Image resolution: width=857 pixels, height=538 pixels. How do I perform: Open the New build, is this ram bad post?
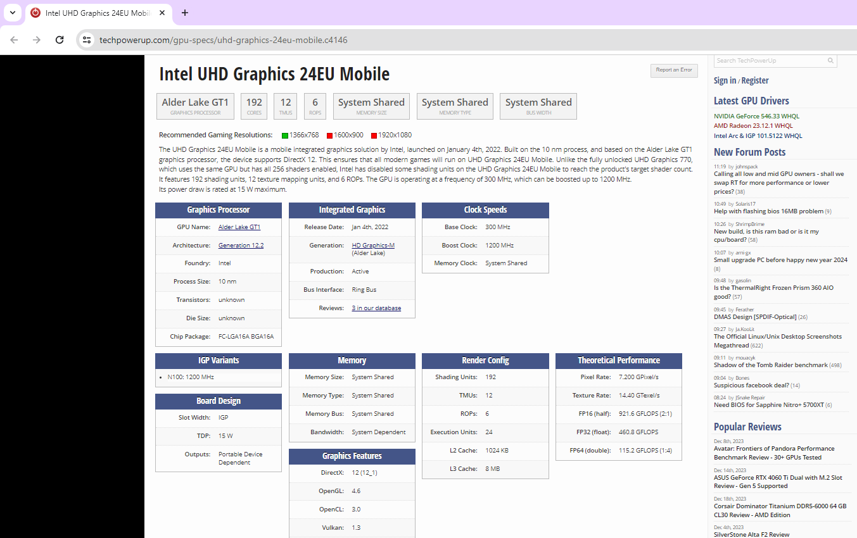pos(766,235)
